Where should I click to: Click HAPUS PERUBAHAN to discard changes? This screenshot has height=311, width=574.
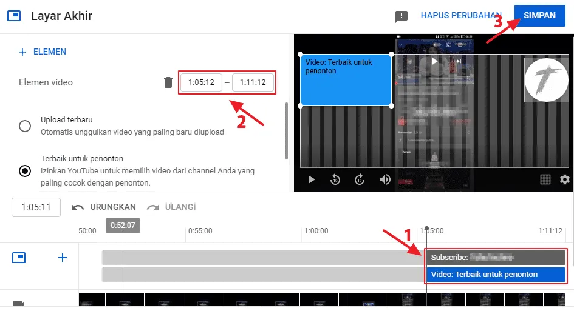click(x=461, y=15)
